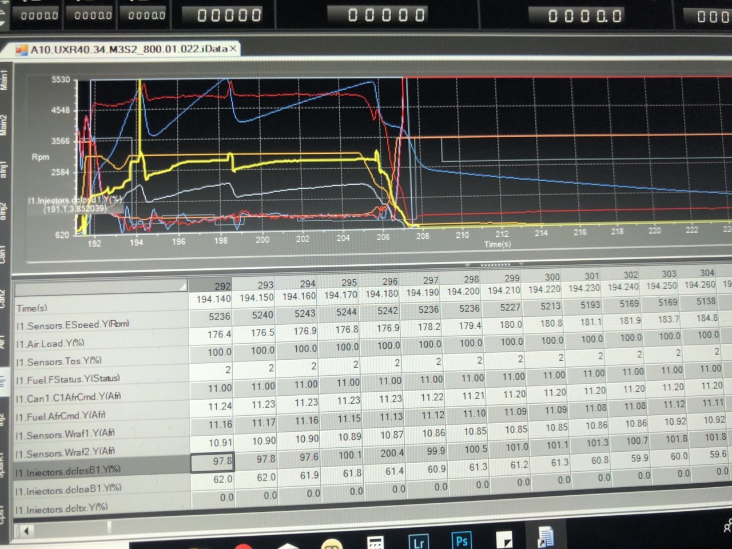Screen dimensions: 732x549
Task: Open the black-and-white square taskbar app
Action: [504, 539]
